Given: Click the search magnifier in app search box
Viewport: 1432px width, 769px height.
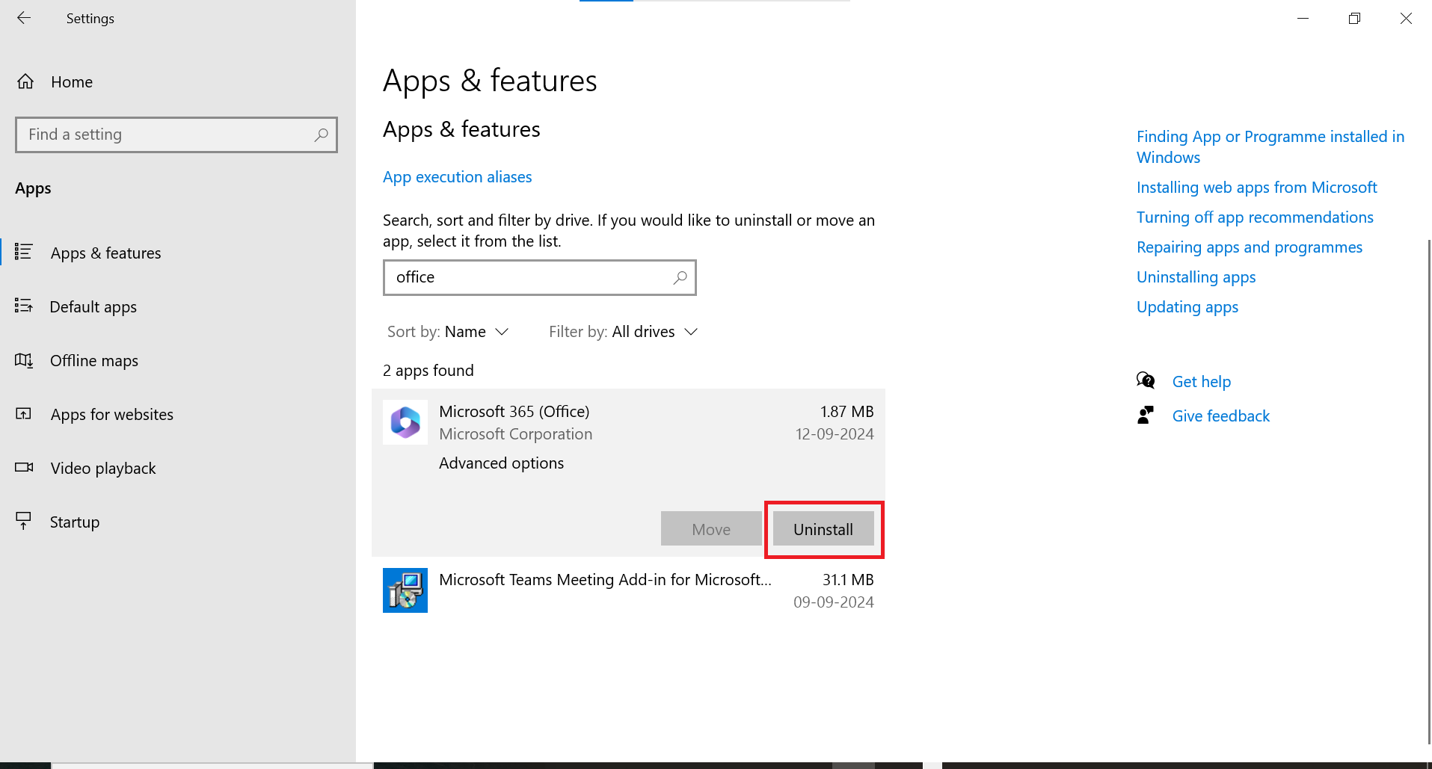Looking at the screenshot, I should [680, 277].
